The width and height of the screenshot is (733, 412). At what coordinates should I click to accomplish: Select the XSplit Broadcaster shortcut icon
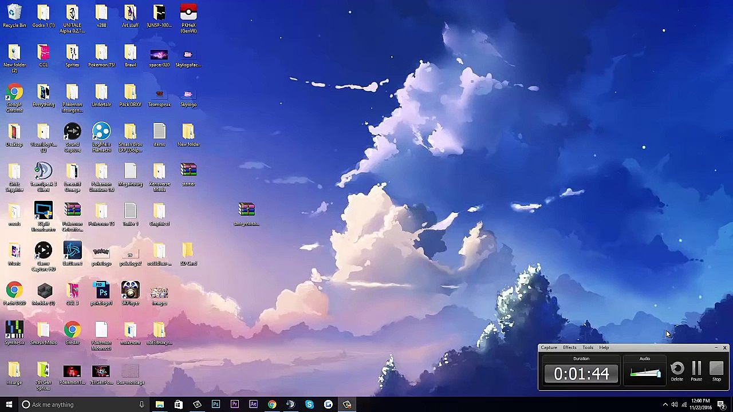[x=44, y=217]
